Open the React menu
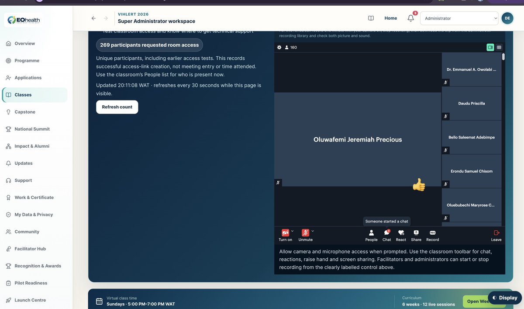This screenshot has height=309, width=524. 401,235
